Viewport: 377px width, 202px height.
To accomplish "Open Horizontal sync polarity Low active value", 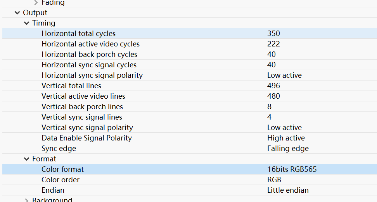I will coord(284,75).
